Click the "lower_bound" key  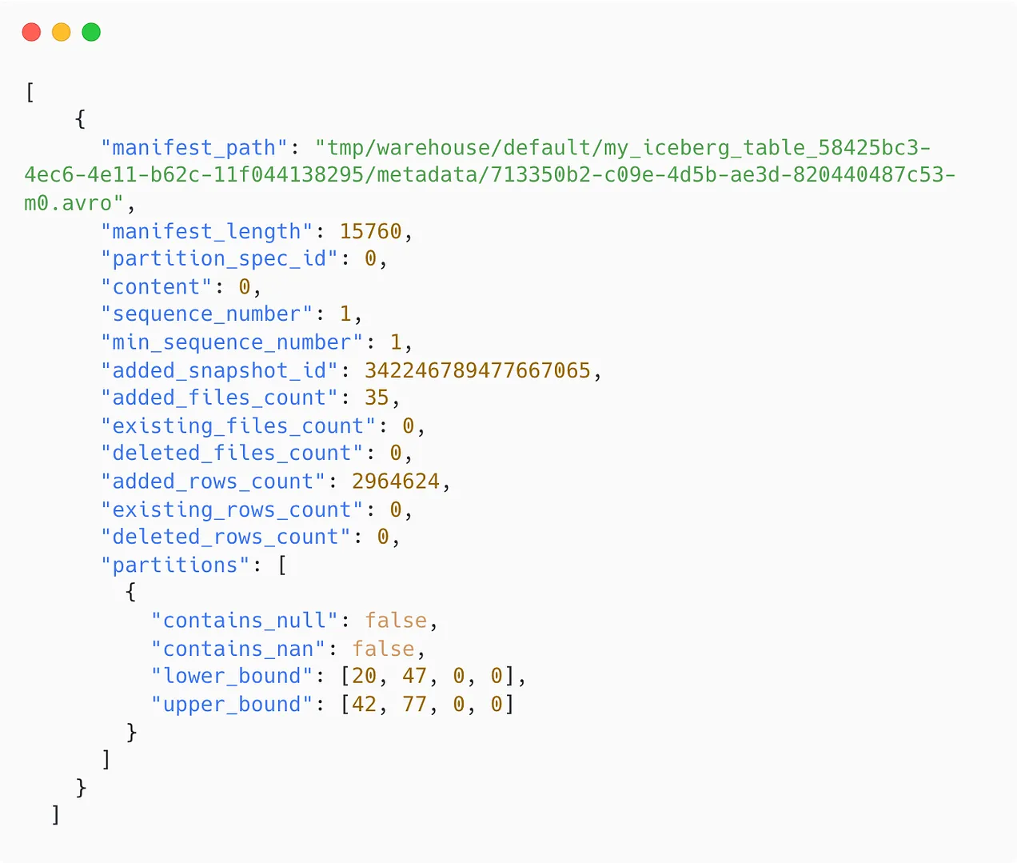(x=232, y=676)
